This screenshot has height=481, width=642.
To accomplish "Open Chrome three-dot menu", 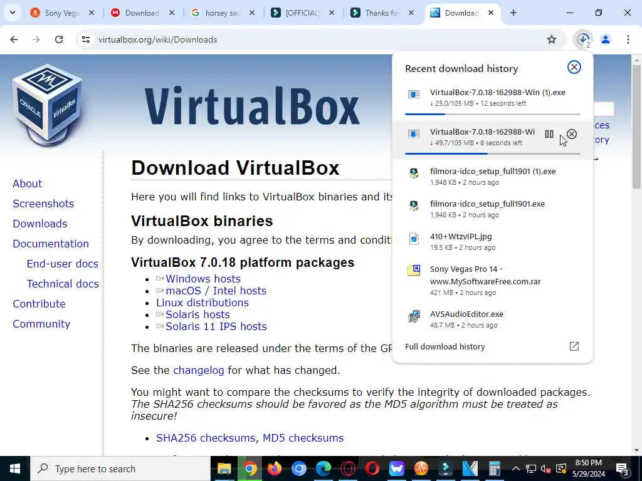I will (628, 39).
